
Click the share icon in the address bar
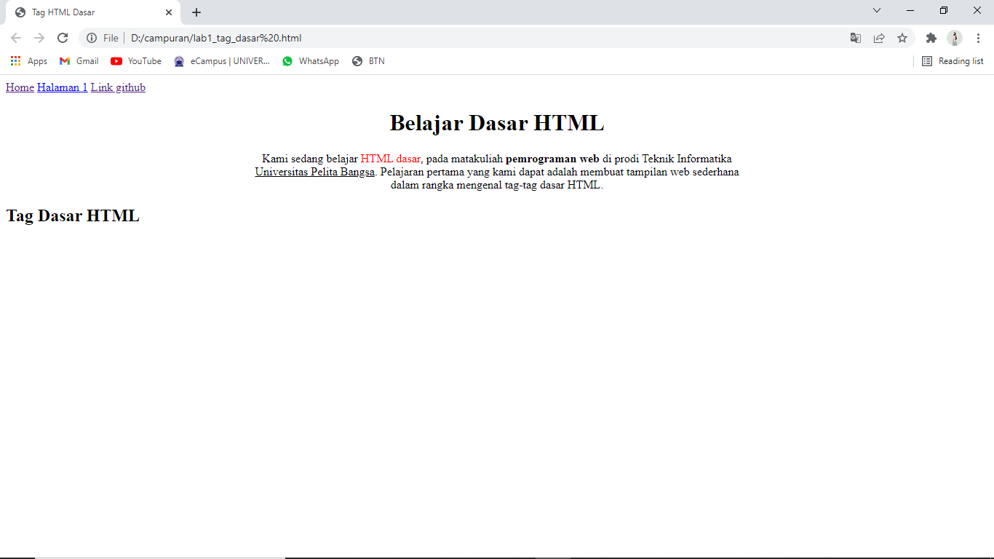point(879,38)
